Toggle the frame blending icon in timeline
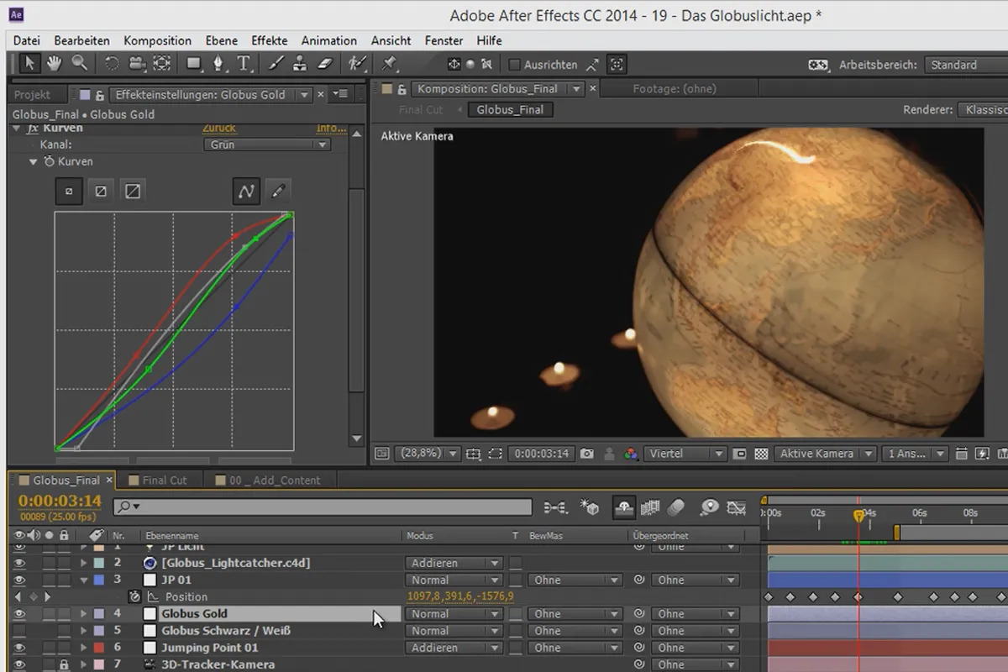 point(650,507)
